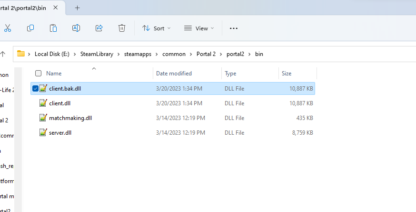Expand chevron after Local Disk (E:)
The width and height of the screenshot is (416, 212).
pyautogui.click(x=75, y=54)
